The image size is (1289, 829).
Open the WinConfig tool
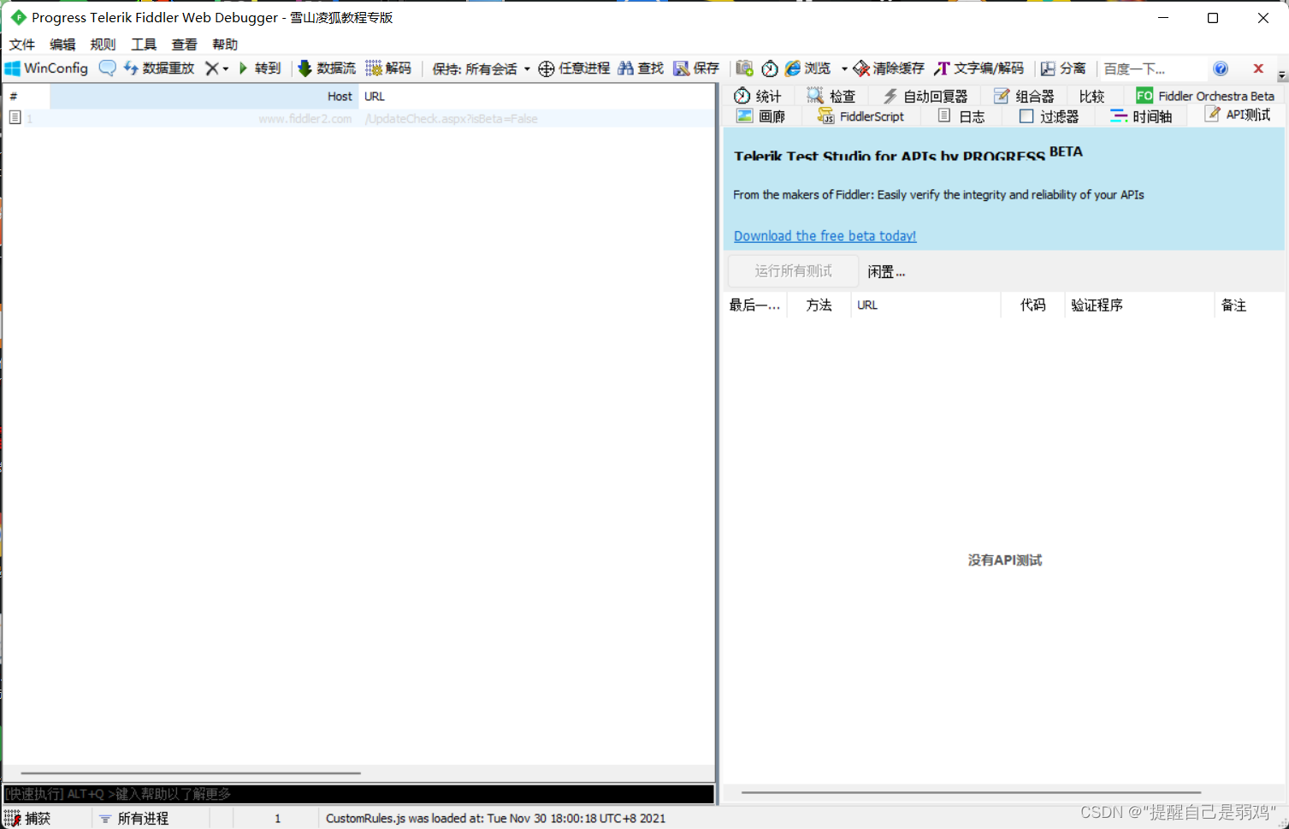(47, 68)
